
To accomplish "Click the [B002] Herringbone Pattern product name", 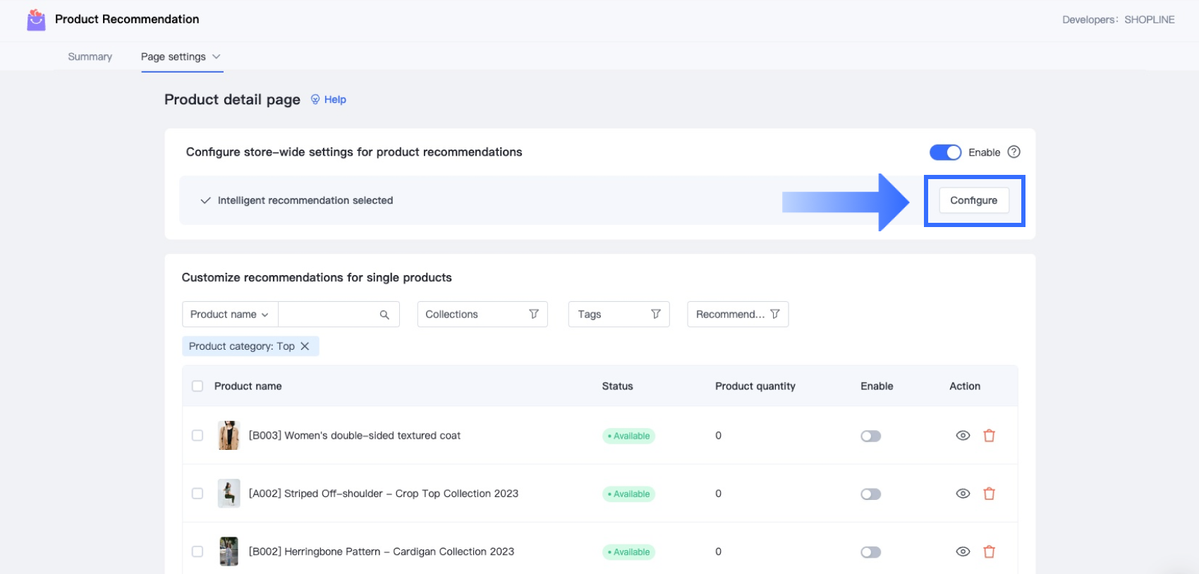I will click(x=382, y=551).
